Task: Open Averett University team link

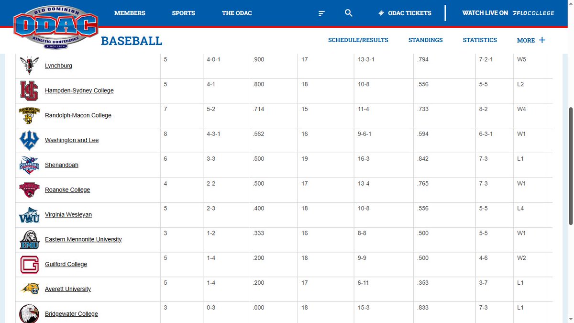Action: coord(68,289)
